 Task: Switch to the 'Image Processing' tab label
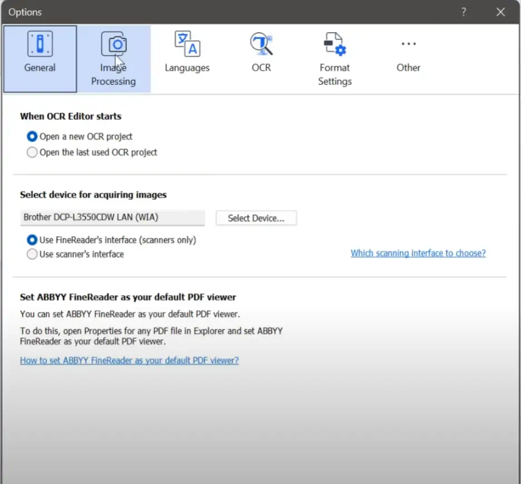click(114, 75)
